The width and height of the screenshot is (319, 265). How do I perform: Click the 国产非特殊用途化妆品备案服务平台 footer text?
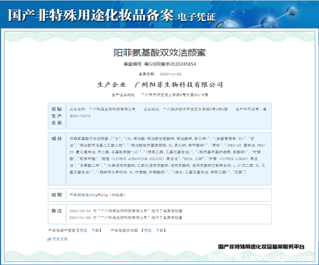click(261, 247)
